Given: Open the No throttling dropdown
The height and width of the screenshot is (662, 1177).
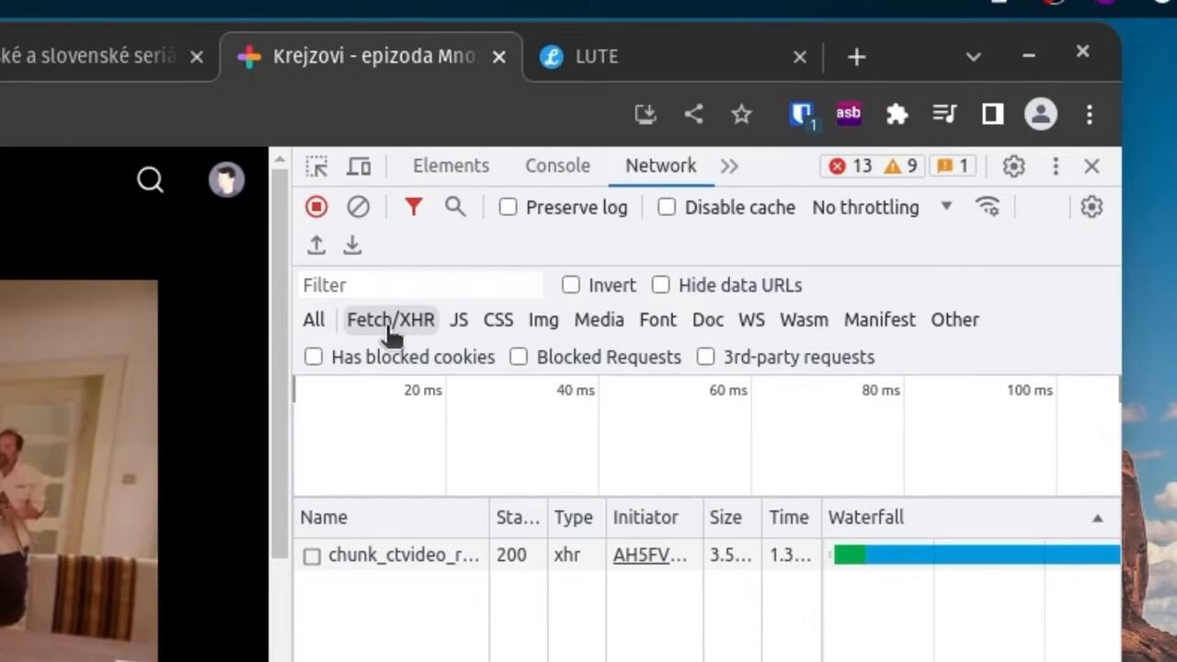Looking at the screenshot, I should pyautogui.click(x=881, y=207).
